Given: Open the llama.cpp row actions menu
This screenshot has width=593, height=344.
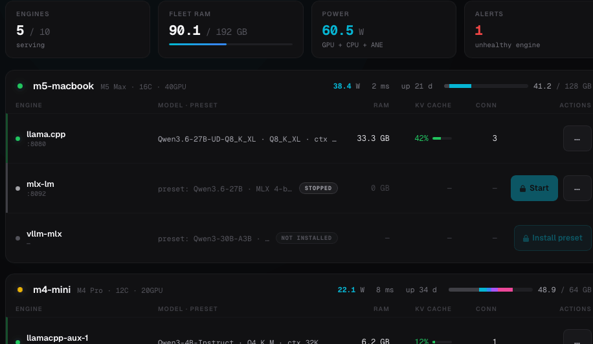Looking at the screenshot, I should tap(577, 138).
